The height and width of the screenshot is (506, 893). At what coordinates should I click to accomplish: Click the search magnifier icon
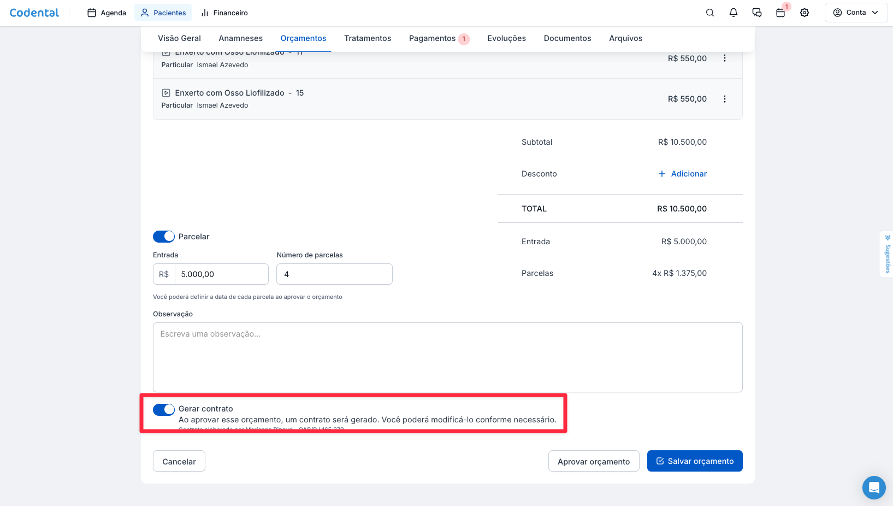709,13
